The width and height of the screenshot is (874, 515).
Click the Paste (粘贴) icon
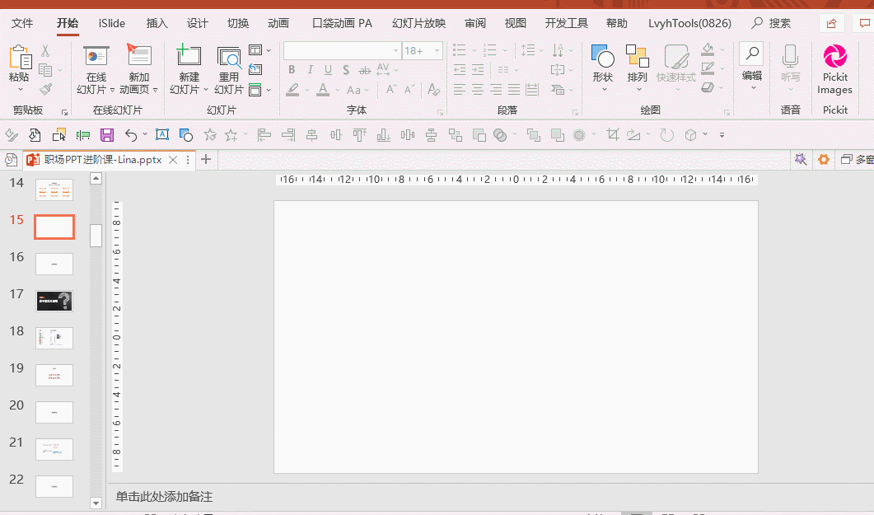coord(20,58)
